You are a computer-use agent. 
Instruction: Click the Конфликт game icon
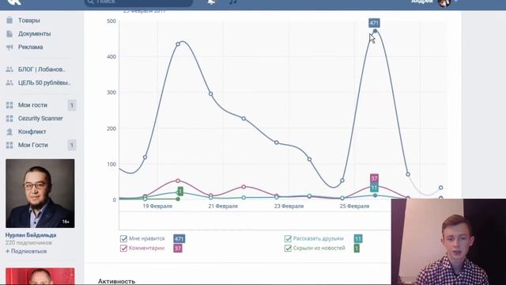[x=9, y=132]
